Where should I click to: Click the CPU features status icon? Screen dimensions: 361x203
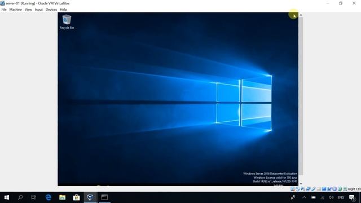(x=334, y=189)
